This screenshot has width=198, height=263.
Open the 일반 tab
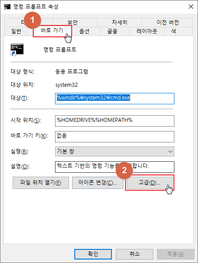[16, 32]
